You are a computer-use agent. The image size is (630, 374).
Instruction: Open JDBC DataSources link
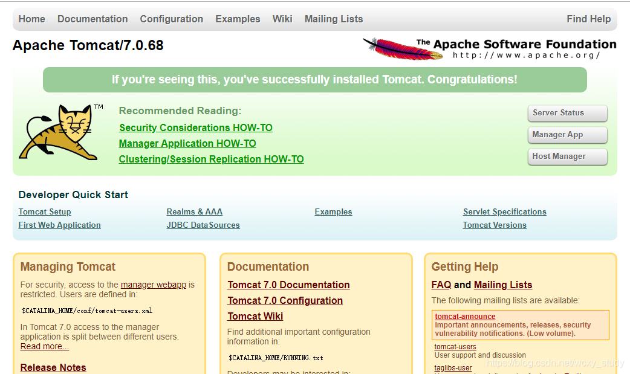[203, 225]
